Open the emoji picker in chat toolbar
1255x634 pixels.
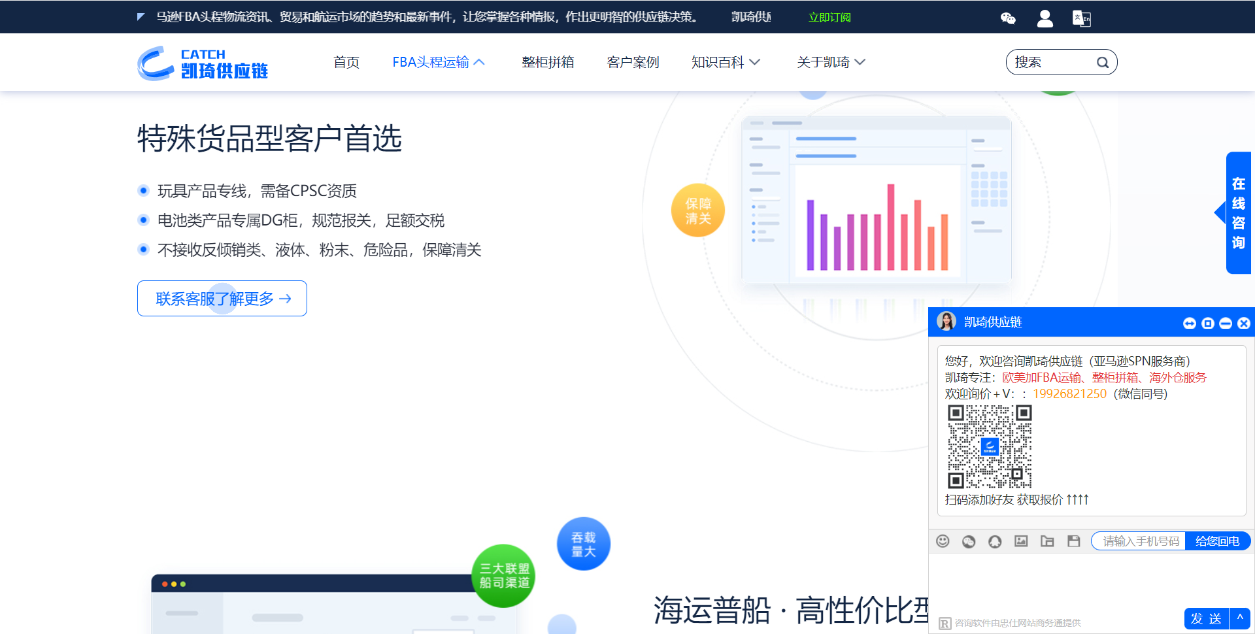point(943,541)
